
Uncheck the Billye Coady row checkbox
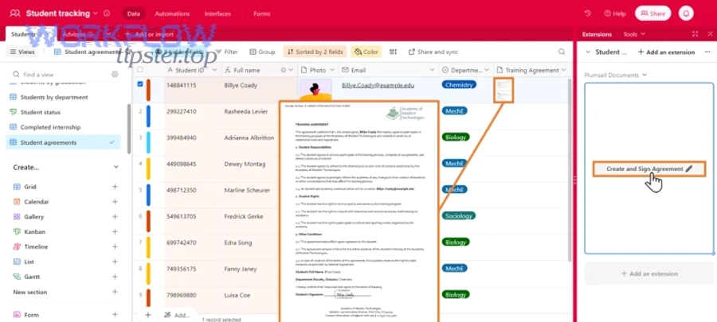click(140, 84)
